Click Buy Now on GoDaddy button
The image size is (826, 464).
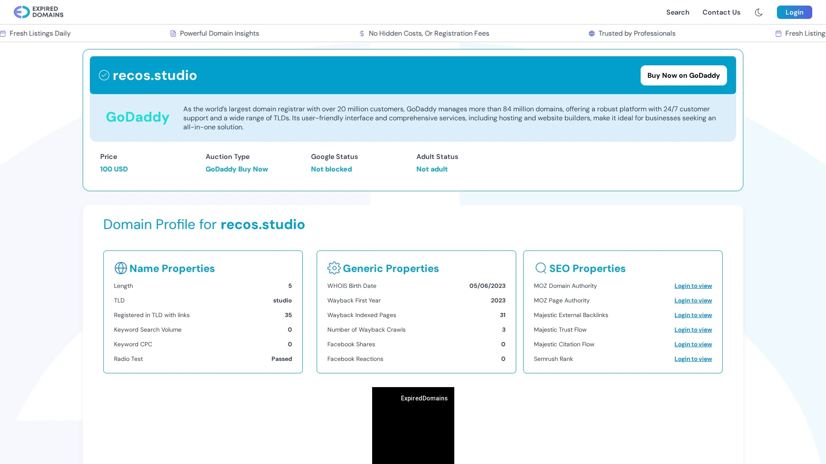pos(684,75)
